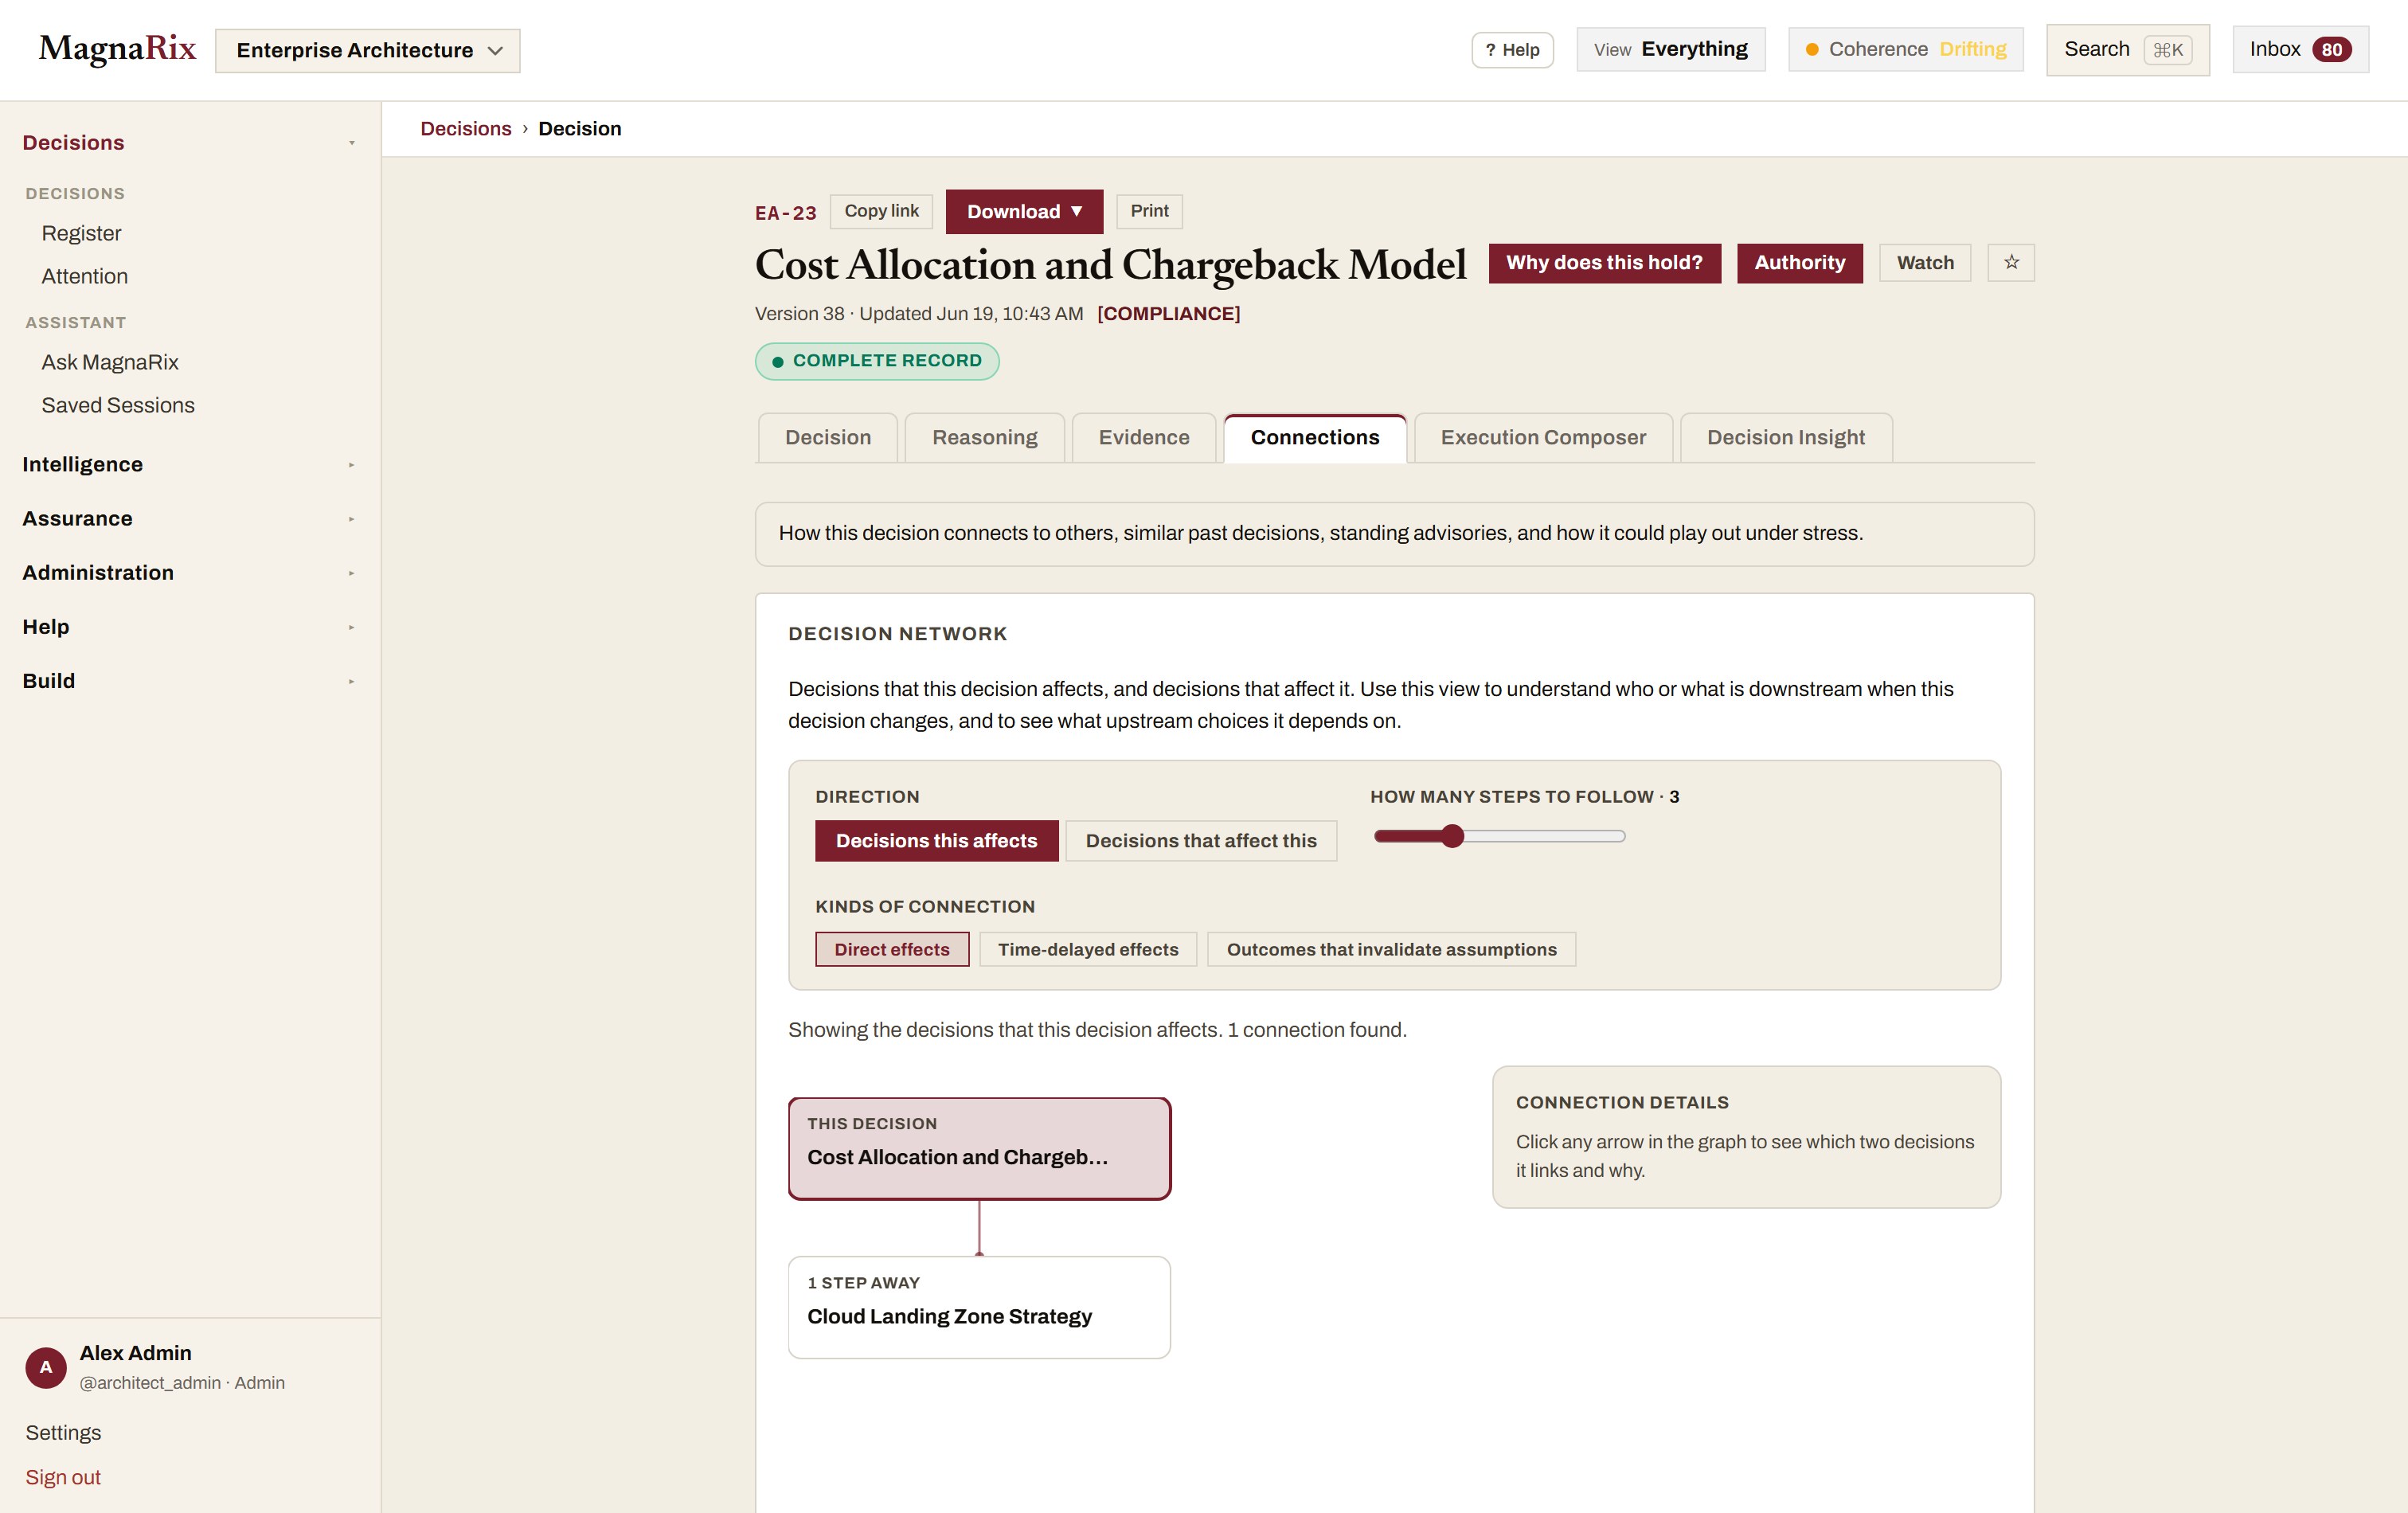Collapse the Decisions sidebar section
This screenshot has width=2408, height=1513.
190,142
